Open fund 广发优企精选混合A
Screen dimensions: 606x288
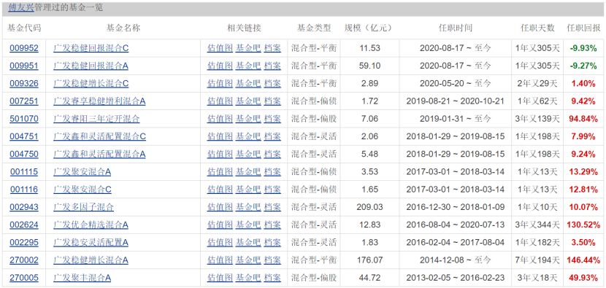(x=91, y=225)
